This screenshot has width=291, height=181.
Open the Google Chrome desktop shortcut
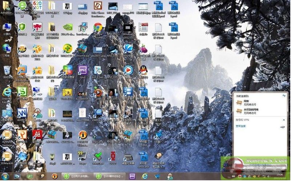point(98,28)
